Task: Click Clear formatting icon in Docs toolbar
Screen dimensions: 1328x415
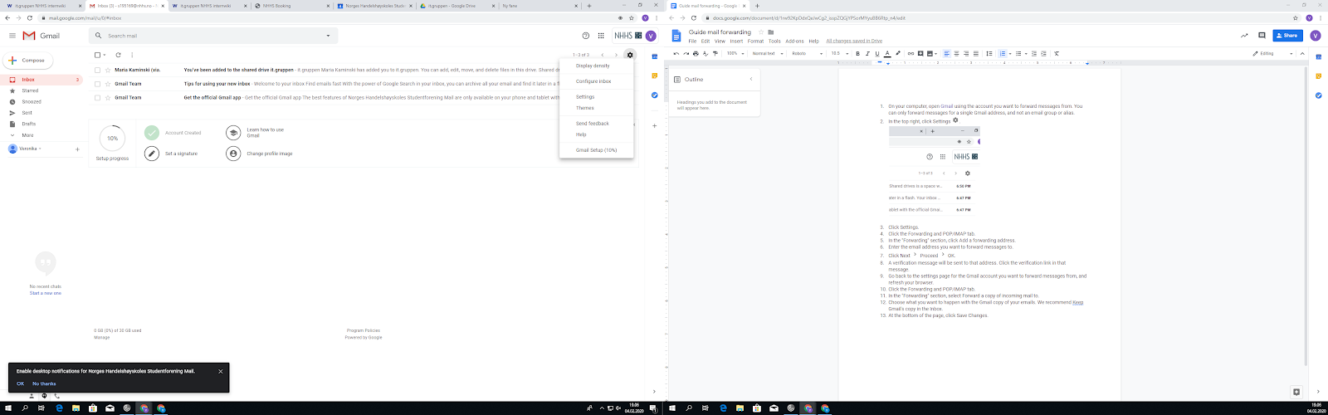Action: tap(1057, 53)
